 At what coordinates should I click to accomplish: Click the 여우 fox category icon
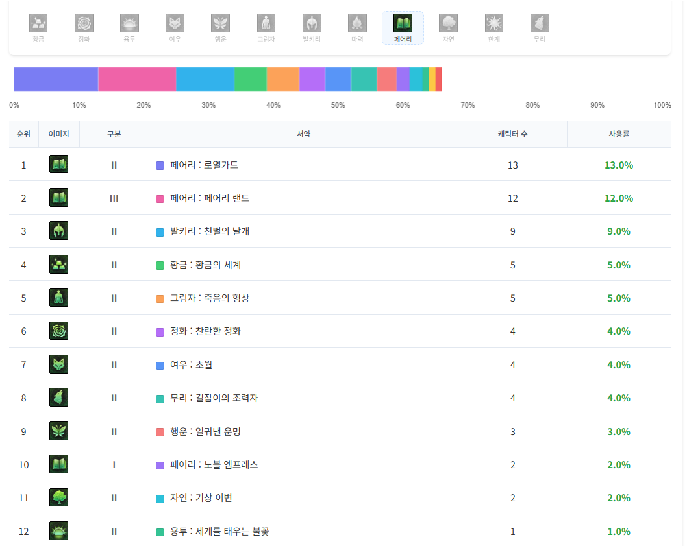click(x=175, y=24)
